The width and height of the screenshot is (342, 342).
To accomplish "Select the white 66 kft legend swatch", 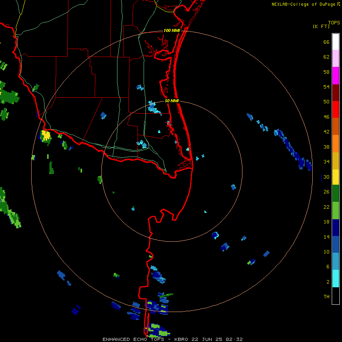I will pyautogui.click(x=336, y=42).
